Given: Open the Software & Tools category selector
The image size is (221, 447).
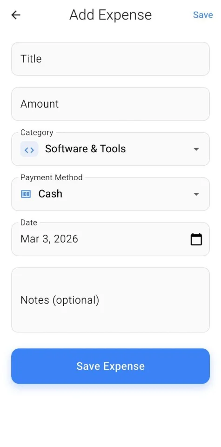Looking at the screenshot, I should click(111, 149).
